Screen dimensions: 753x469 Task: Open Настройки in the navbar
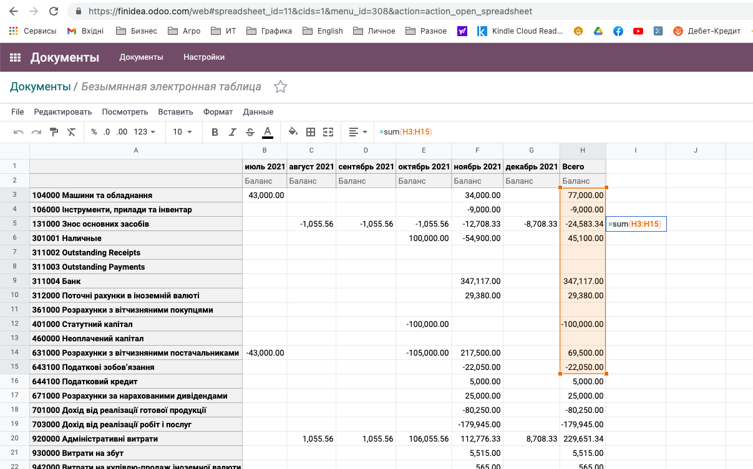[204, 57]
